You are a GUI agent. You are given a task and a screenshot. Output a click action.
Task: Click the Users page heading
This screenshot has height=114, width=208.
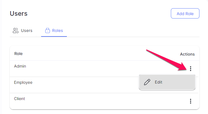19,13
